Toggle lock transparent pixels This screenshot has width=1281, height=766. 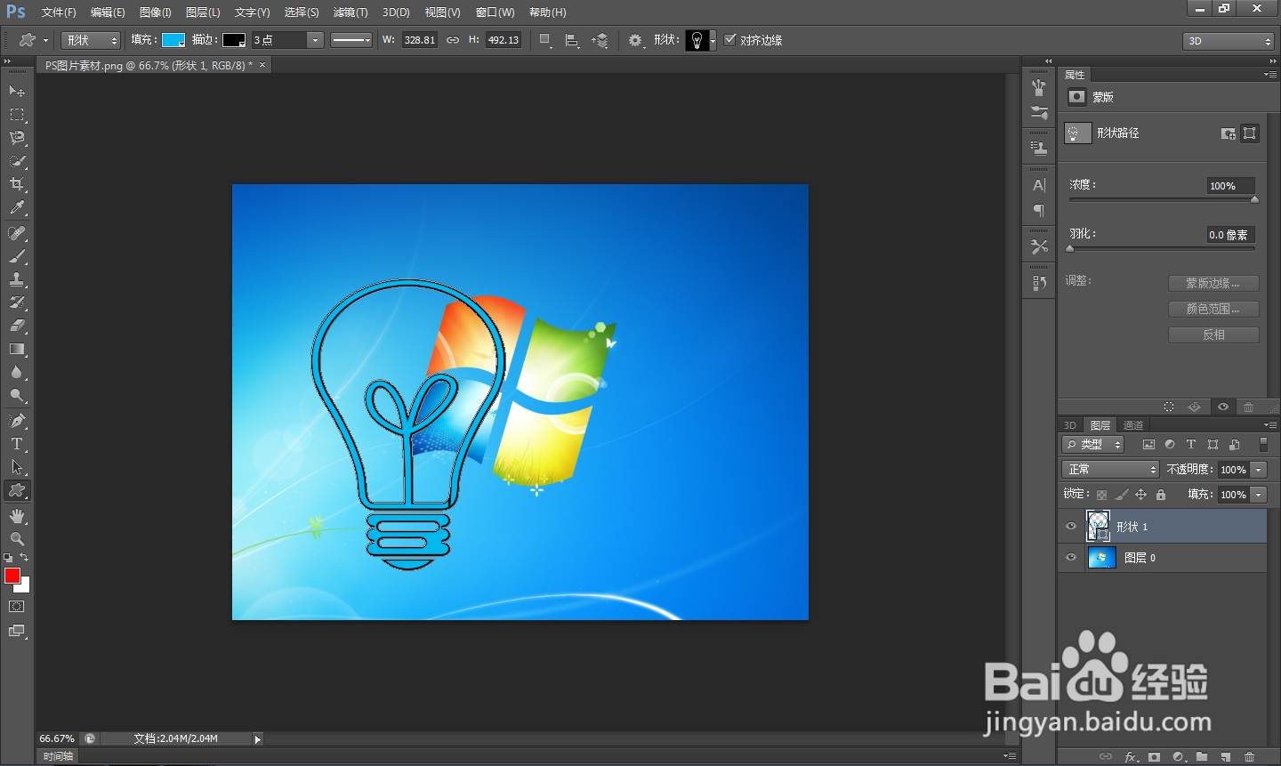point(1101,495)
